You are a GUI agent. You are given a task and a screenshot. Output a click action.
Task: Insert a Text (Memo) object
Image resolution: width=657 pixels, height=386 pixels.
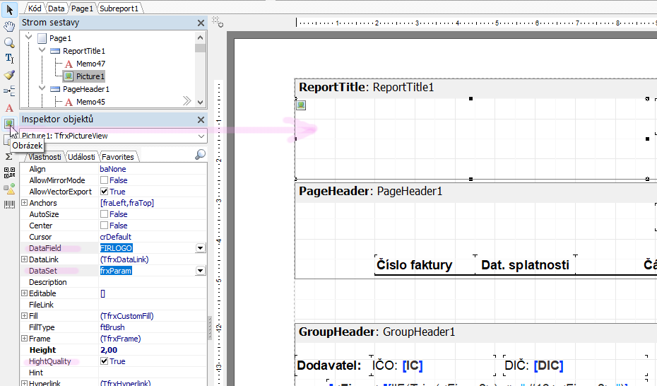tap(9, 108)
